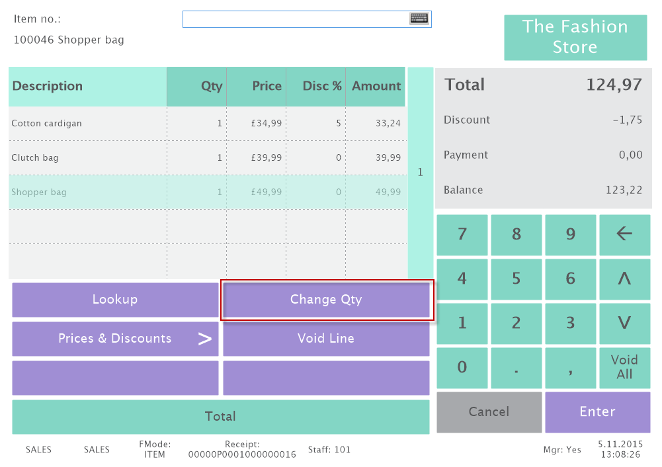Image resolution: width=662 pixels, height=467 pixels.
Task: Click the Cancel button
Action: click(489, 411)
